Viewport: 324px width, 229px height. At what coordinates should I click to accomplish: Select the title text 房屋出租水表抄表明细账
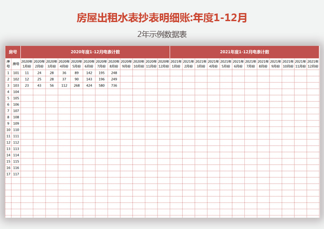(x=134, y=18)
